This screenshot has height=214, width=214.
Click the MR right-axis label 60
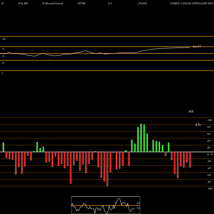pos(209,134)
